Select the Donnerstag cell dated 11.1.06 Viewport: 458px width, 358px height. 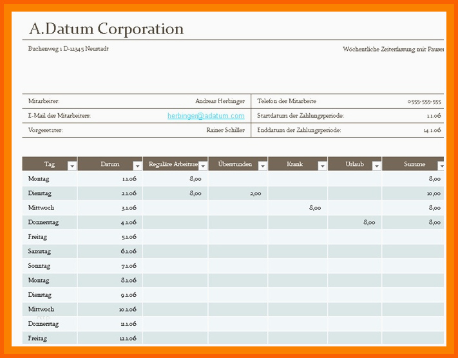coord(50,324)
